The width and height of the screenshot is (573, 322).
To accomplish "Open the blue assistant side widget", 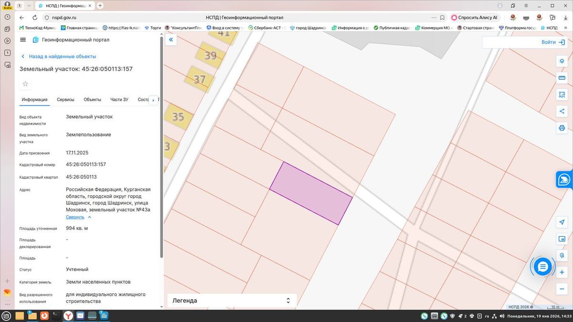I will [x=564, y=179].
